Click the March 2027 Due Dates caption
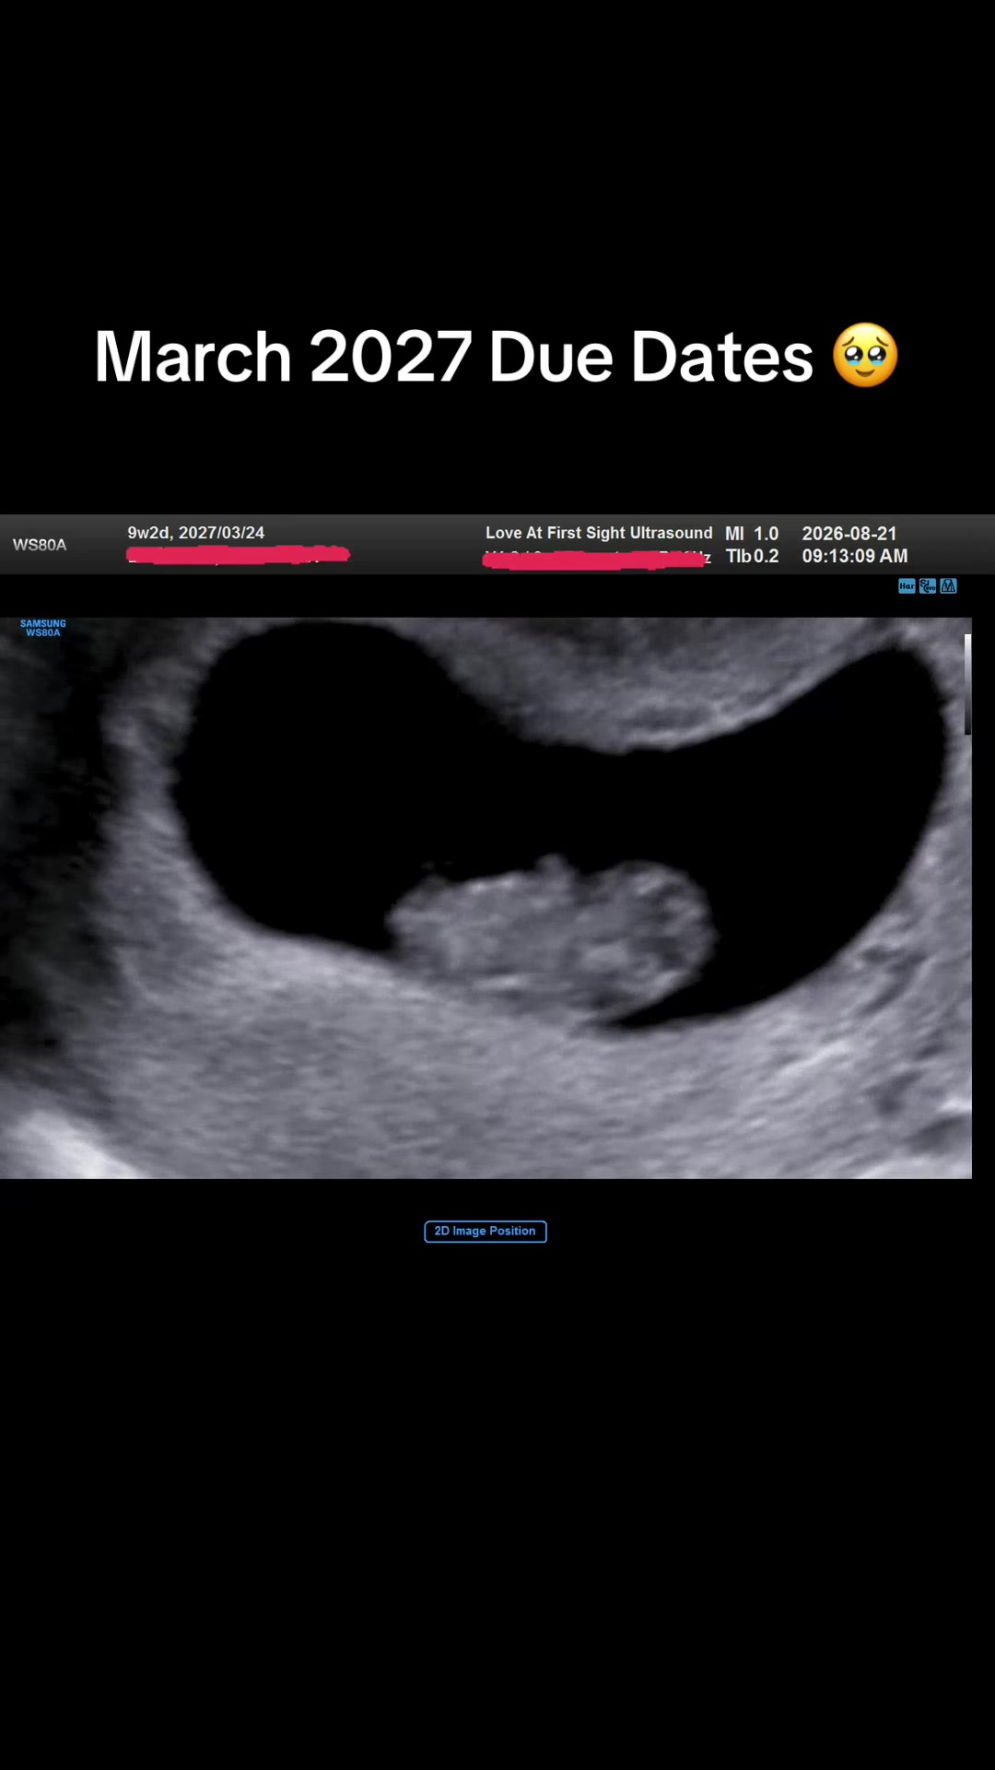995x1770 pixels. click(x=454, y=357)
